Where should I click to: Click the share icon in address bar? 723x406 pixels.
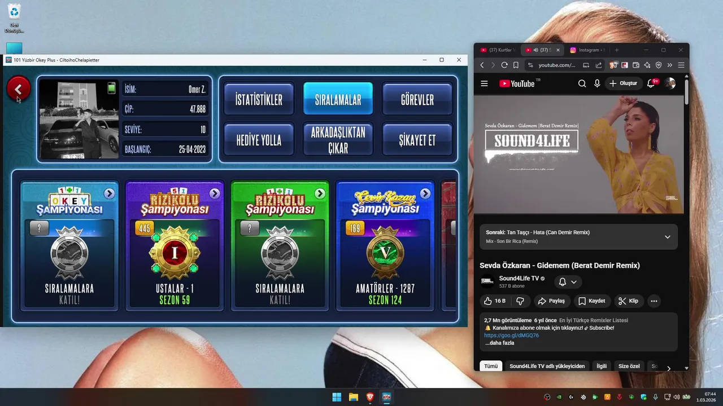(599, 65)
